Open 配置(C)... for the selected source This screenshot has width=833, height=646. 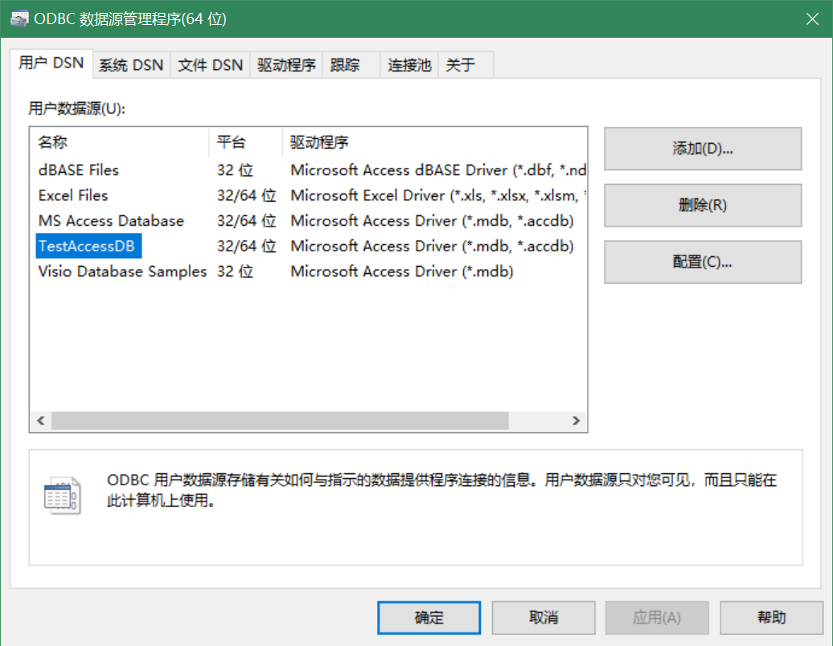(x=702, y=262)
